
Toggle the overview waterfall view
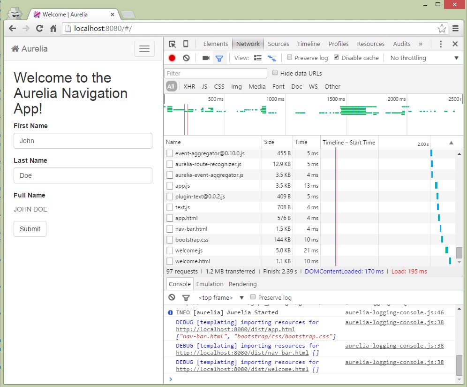pyautogui.click(x=271, y=58)
